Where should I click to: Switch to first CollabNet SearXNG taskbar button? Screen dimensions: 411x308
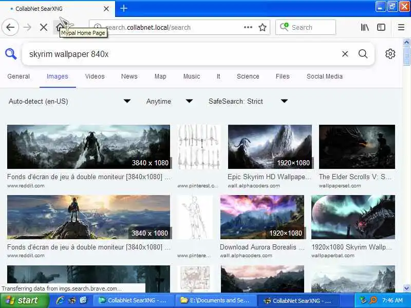coord(134,300)
